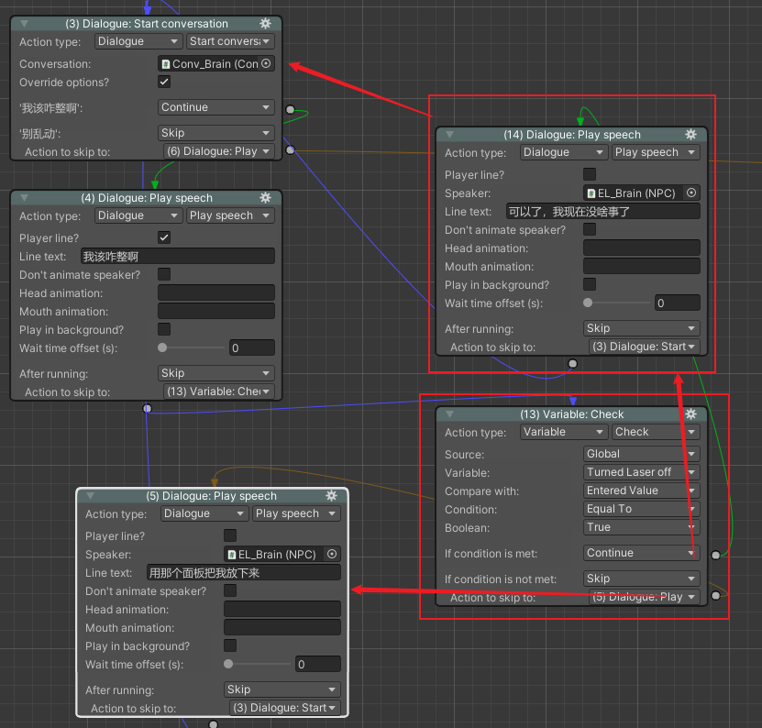Open gear menu of node (3) Start conversation
This screenshot has height=728, width=762.
265,23
